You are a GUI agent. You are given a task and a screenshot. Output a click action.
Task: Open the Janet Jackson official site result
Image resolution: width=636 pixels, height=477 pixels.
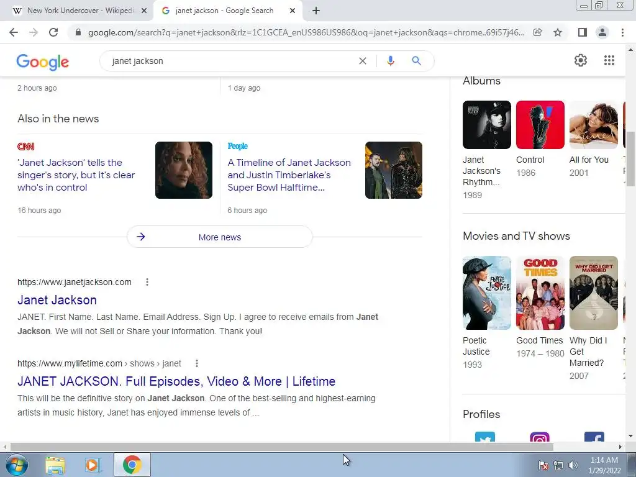pyautogui.click(x=57, y=300)
